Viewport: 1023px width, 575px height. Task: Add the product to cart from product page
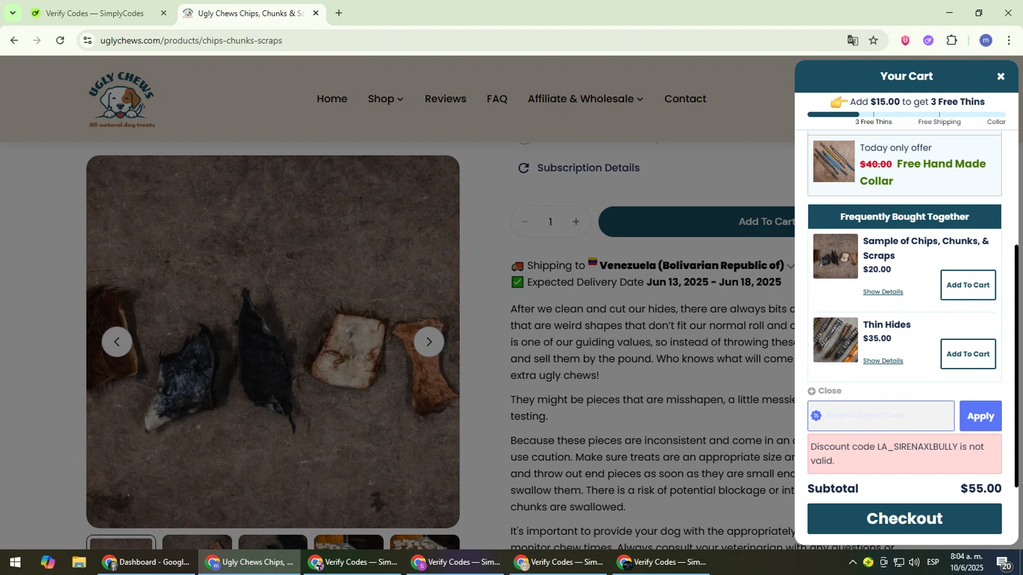point(696,222)
